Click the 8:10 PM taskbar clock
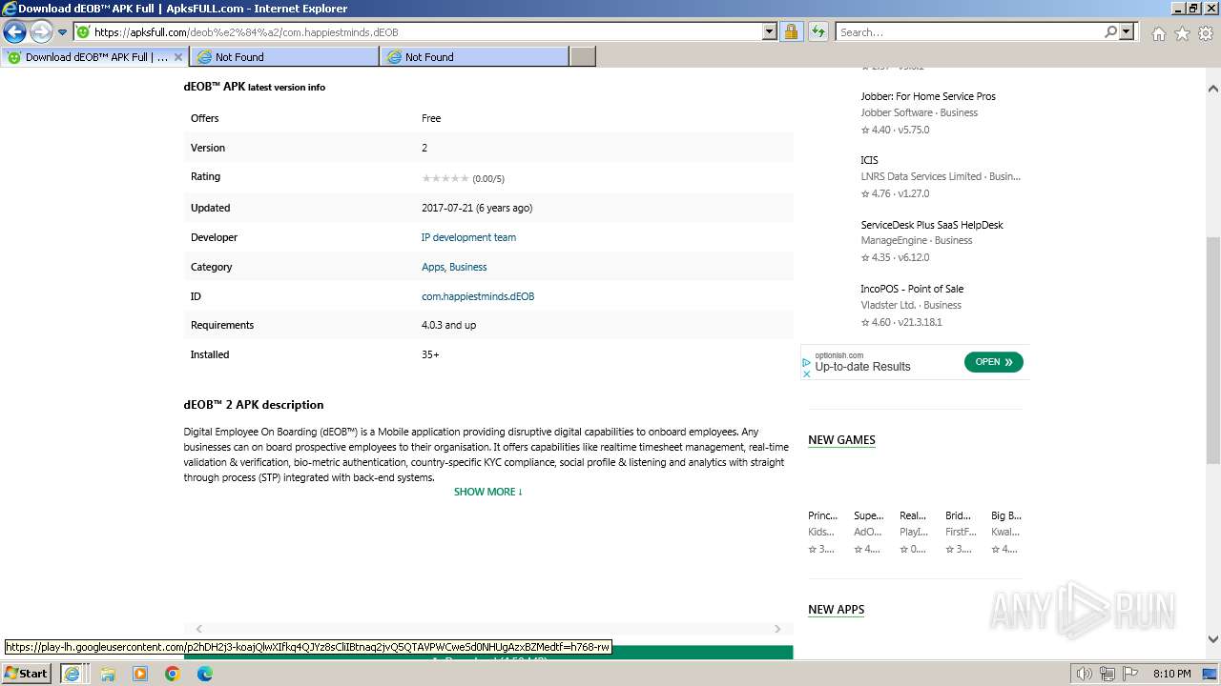This screenshot has height=686, width=1221. [x=1171, y=674]
